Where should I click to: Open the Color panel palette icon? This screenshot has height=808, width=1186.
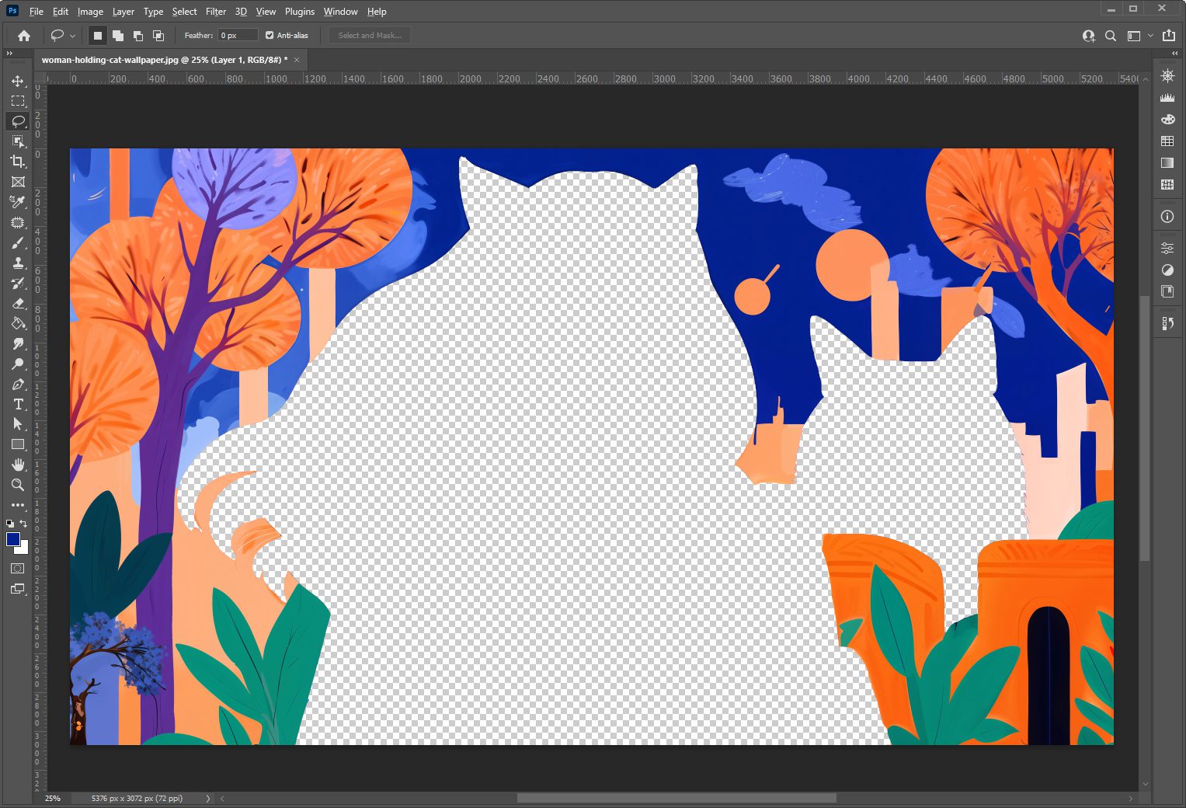click(1167, 119)
